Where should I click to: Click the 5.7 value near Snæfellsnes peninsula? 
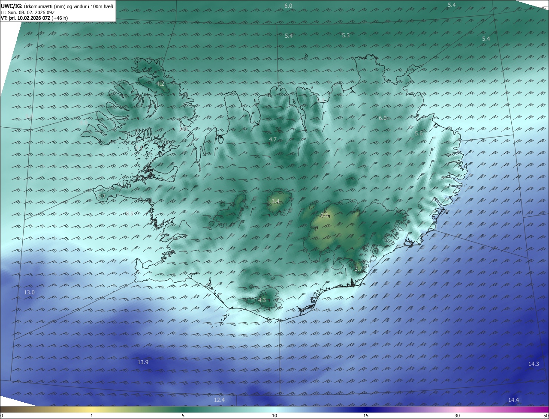[101, 196]
